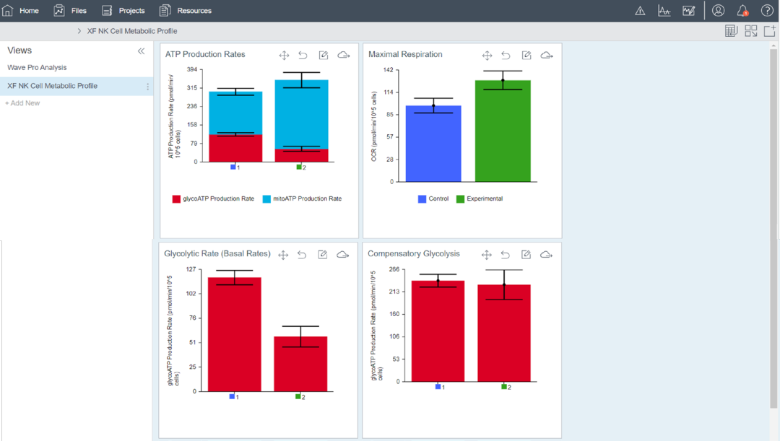
Task: Click cloud export icon on Compensatory Glycolysis
Action: point(547,255)
